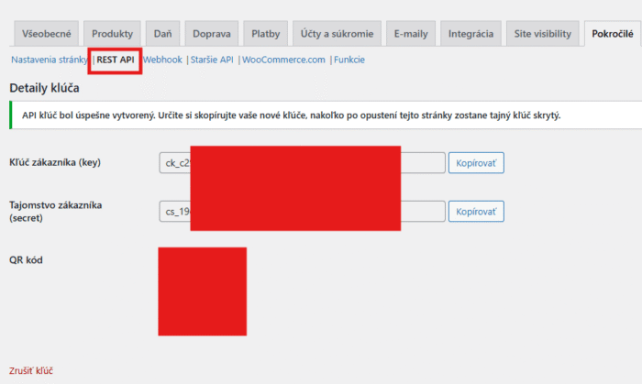This screenshot has height=384, width=642.
Task: Open the Daň tab
Action: pos(162,34)
